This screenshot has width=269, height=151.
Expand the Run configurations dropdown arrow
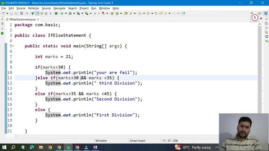[74, 13]
